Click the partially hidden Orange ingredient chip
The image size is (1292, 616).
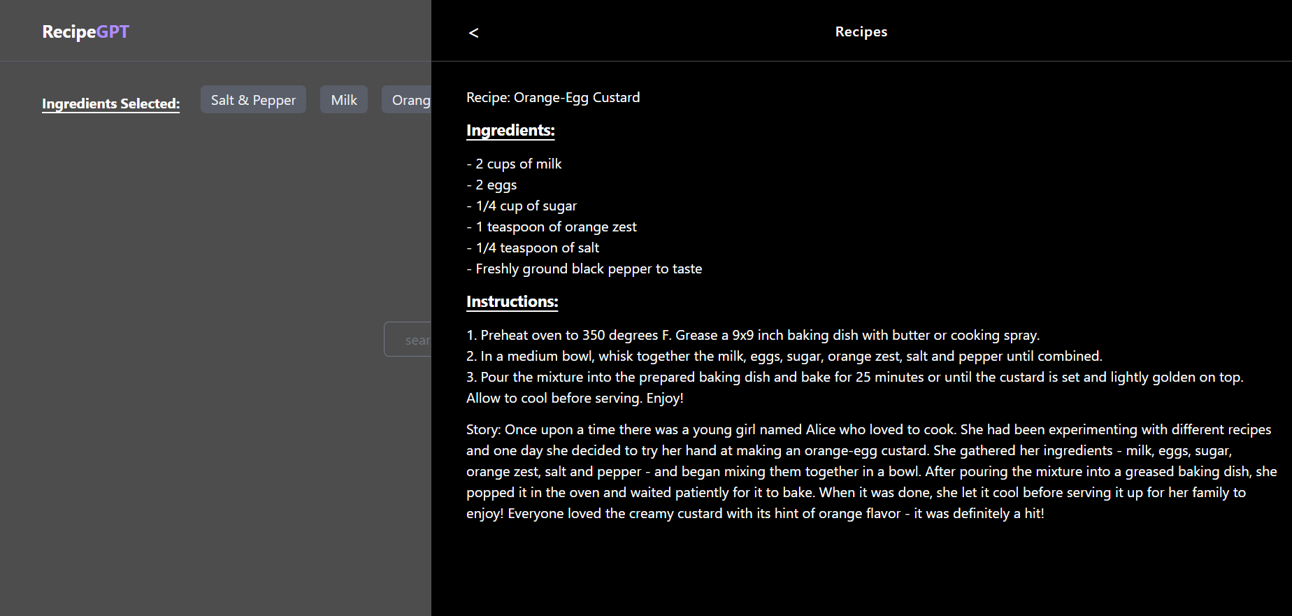407,100
